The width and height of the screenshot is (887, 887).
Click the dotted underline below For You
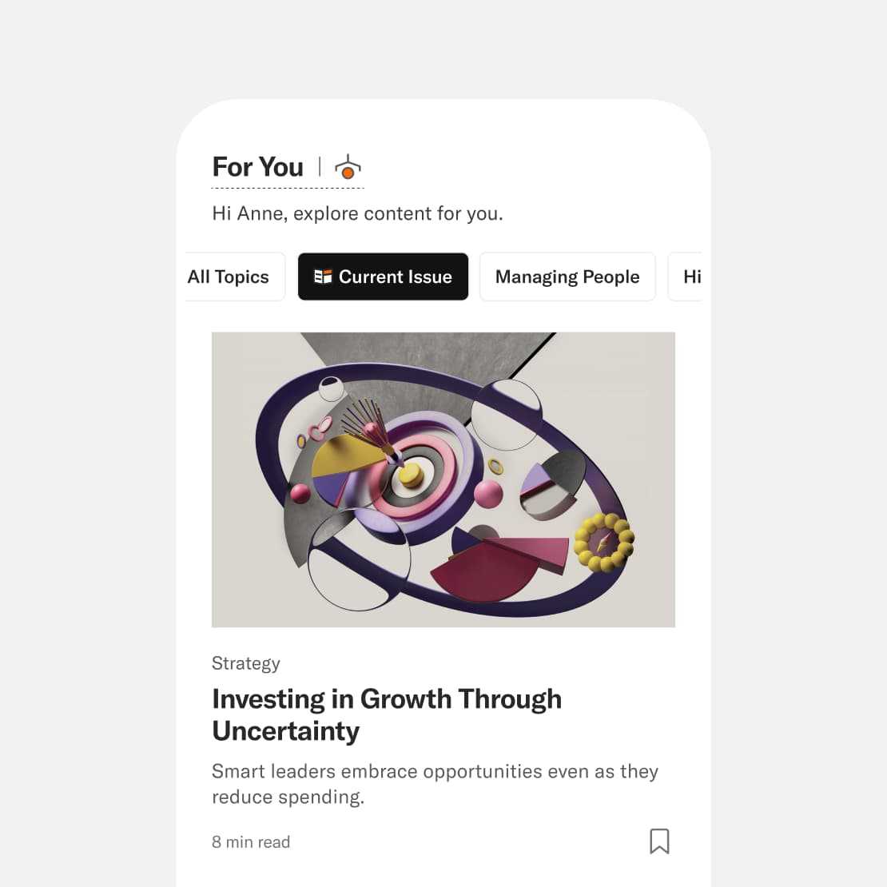288,188
